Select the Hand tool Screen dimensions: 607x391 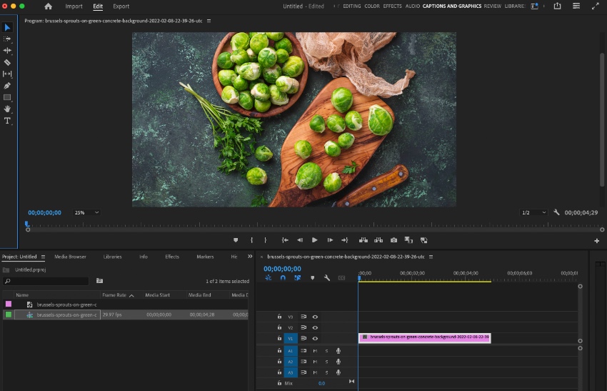(x=7, y=109)
